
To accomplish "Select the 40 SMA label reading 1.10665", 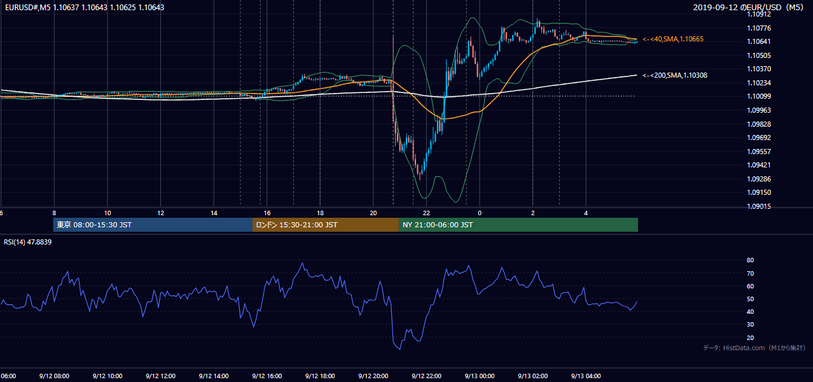I will tap(673, 39).
